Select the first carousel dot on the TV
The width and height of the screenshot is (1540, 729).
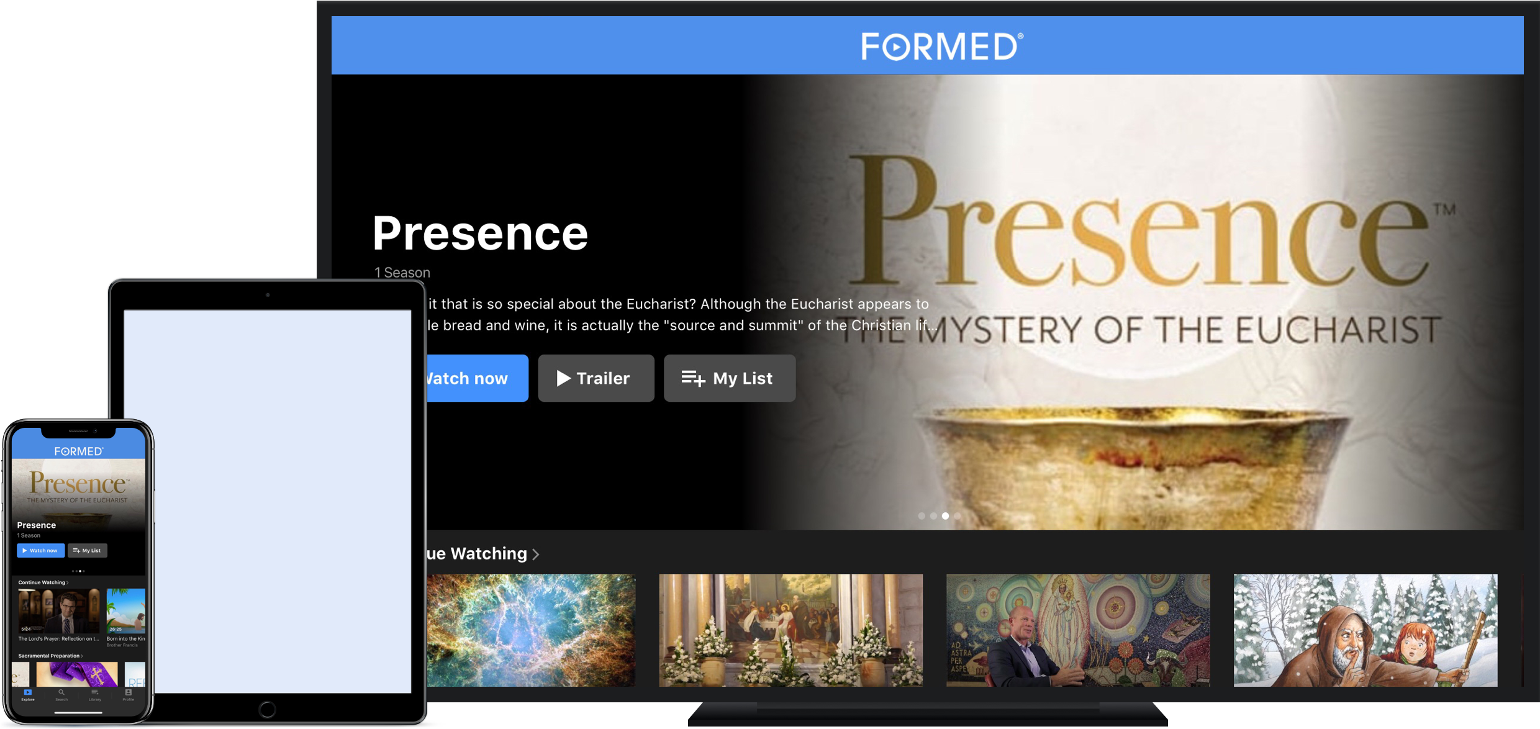pos(922,516)
